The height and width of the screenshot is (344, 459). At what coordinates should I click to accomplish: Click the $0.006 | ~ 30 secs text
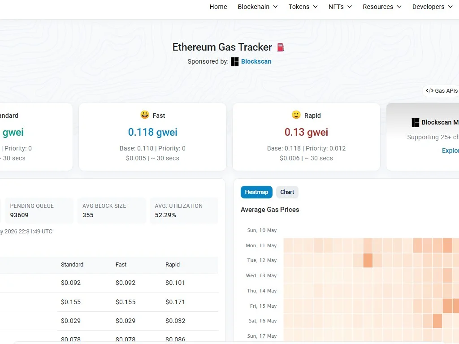click(x=306, y=158)
